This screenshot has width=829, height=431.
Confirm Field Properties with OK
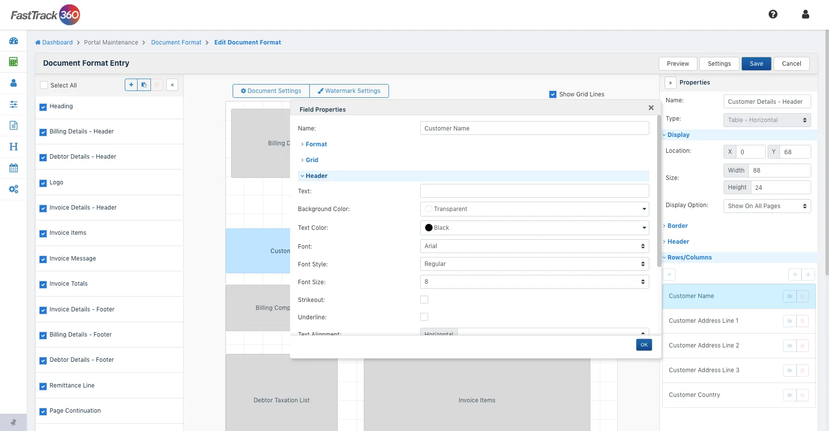[x=644, y=345]
